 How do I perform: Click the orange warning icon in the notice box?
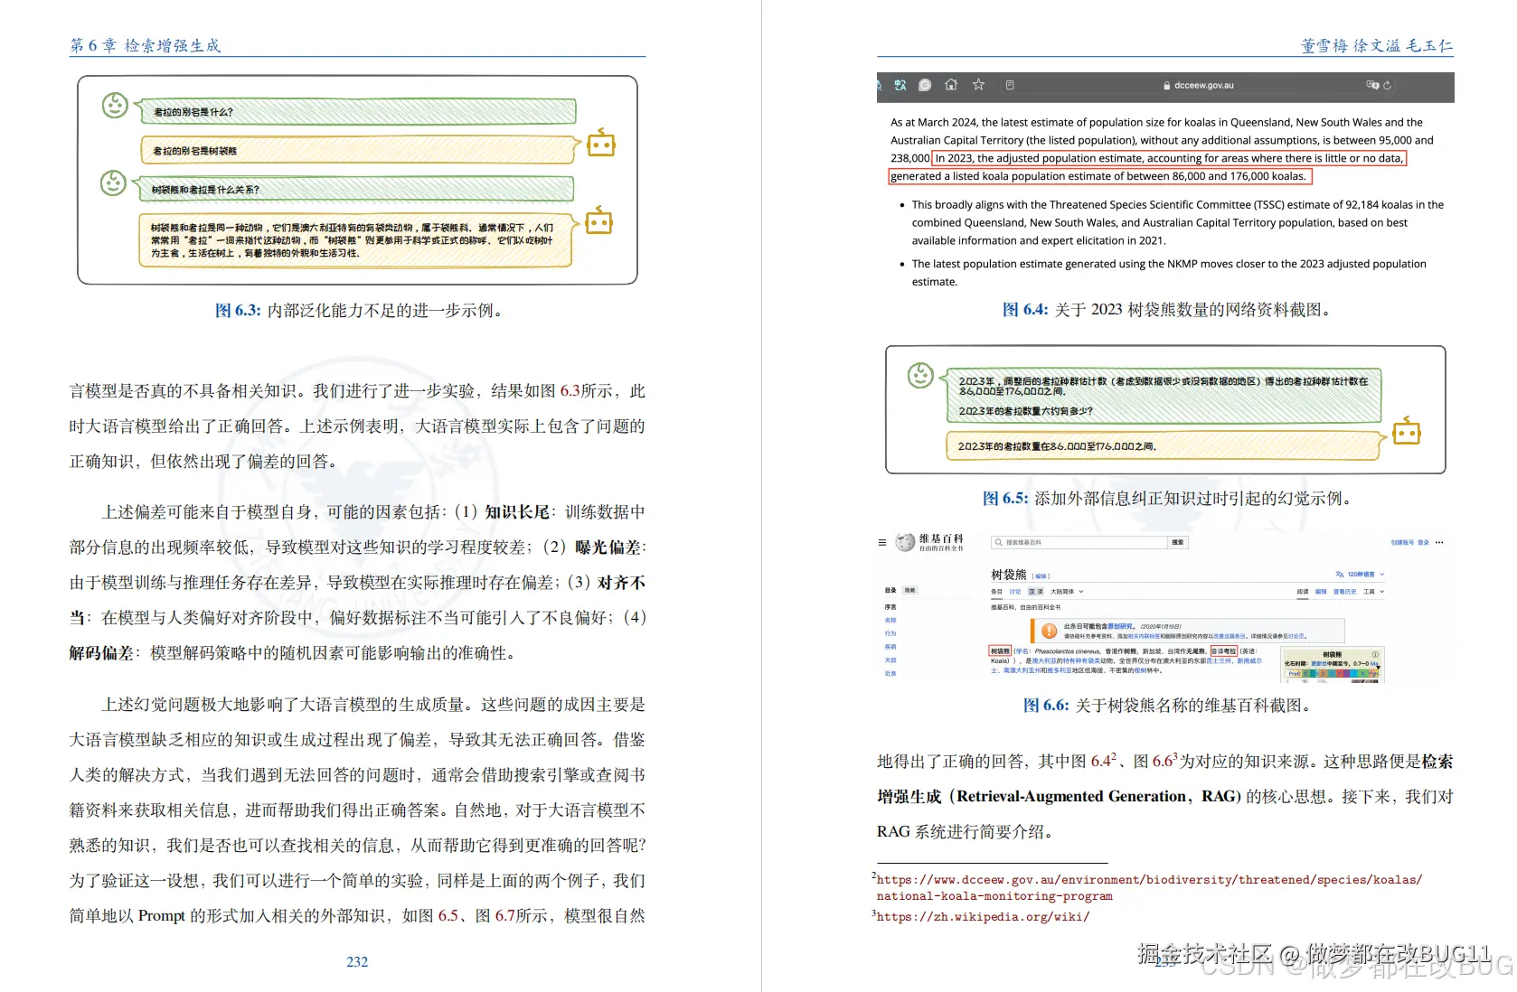click(x=1049, y=631)
